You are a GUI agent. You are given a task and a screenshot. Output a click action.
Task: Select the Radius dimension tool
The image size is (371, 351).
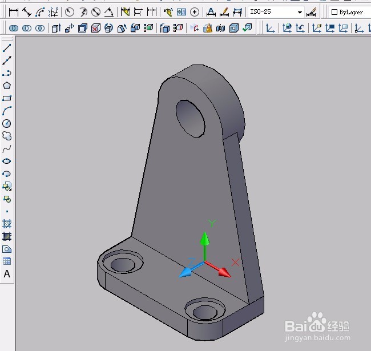(x=70, y=12)
